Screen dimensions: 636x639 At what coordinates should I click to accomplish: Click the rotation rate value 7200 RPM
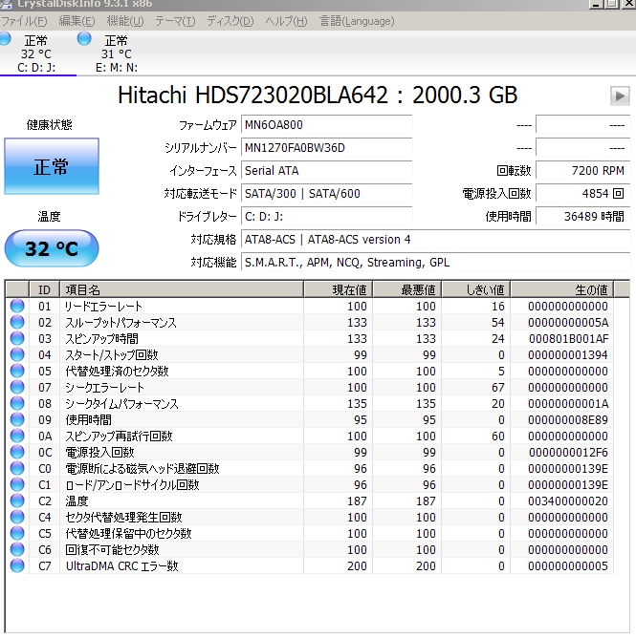pyautogui.click(x=583, y=170)
